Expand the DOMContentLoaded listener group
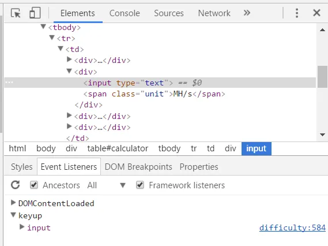The height and width of the screenshot is (246, 328). point(13,203)
